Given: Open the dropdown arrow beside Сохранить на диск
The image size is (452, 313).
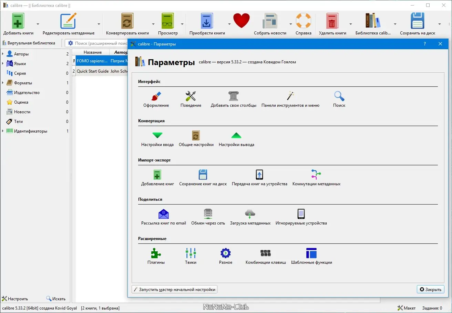Looking at the screenshot, I should pyautogui.click(x=440, y=24).
